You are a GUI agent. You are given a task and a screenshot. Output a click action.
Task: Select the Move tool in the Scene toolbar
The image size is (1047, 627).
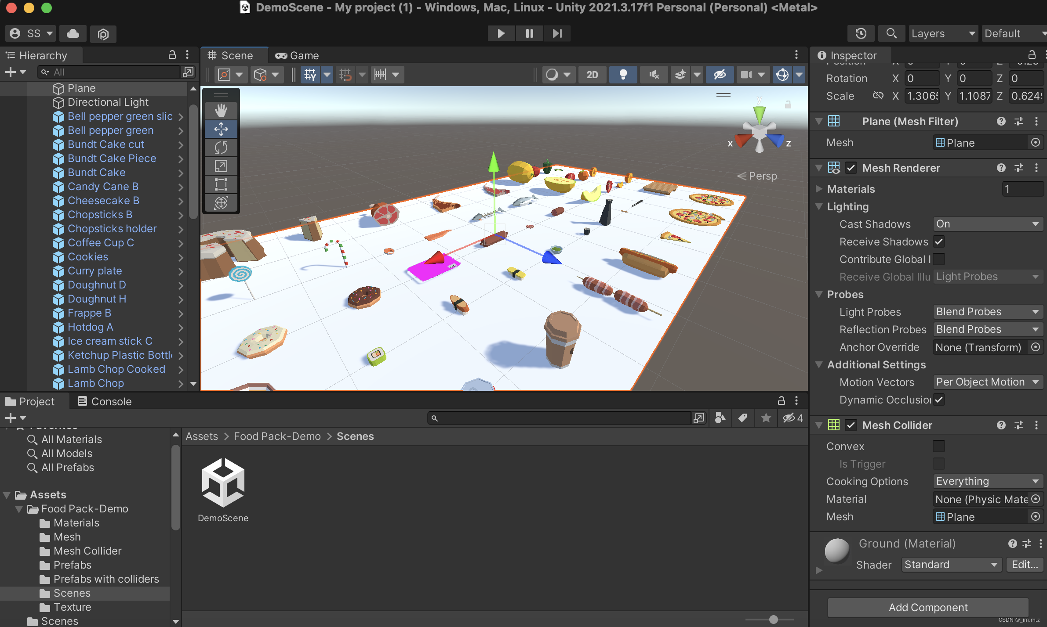click(x=221, y=129)
